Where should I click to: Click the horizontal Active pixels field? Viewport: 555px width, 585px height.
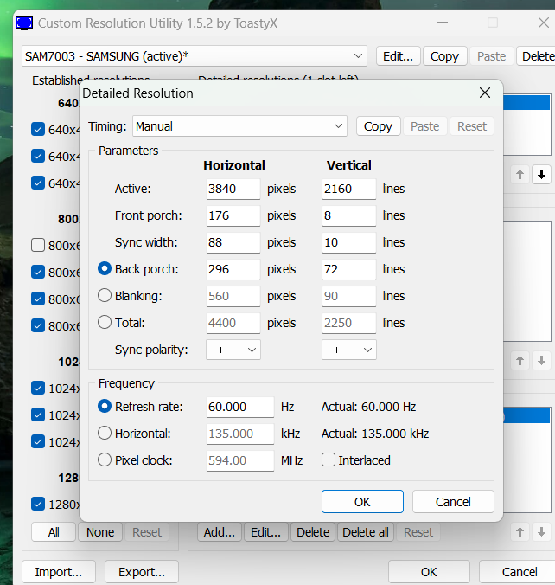coord(233,189)
